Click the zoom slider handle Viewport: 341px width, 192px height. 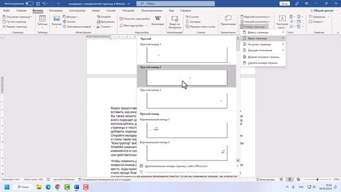coord(318,179)
